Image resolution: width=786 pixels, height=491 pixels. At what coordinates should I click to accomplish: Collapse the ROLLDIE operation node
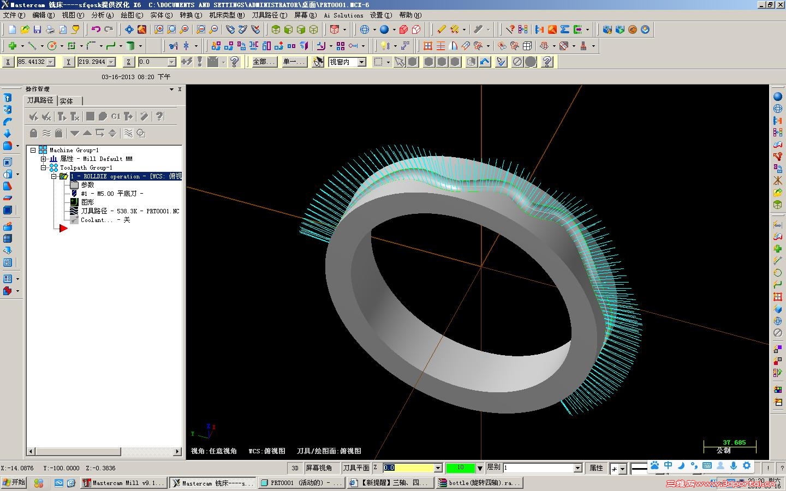[53, 176]
